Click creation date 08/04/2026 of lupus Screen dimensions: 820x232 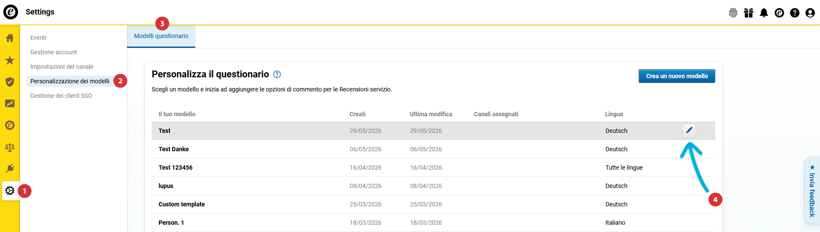tap(366, 186)
